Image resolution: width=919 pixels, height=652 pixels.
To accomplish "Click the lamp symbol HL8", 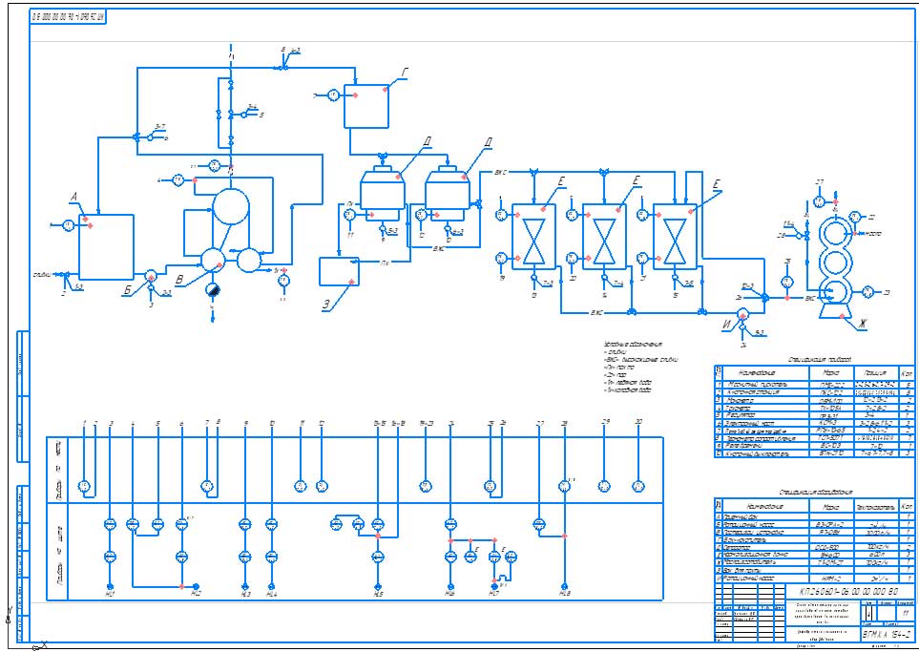I will pos(564,586).
